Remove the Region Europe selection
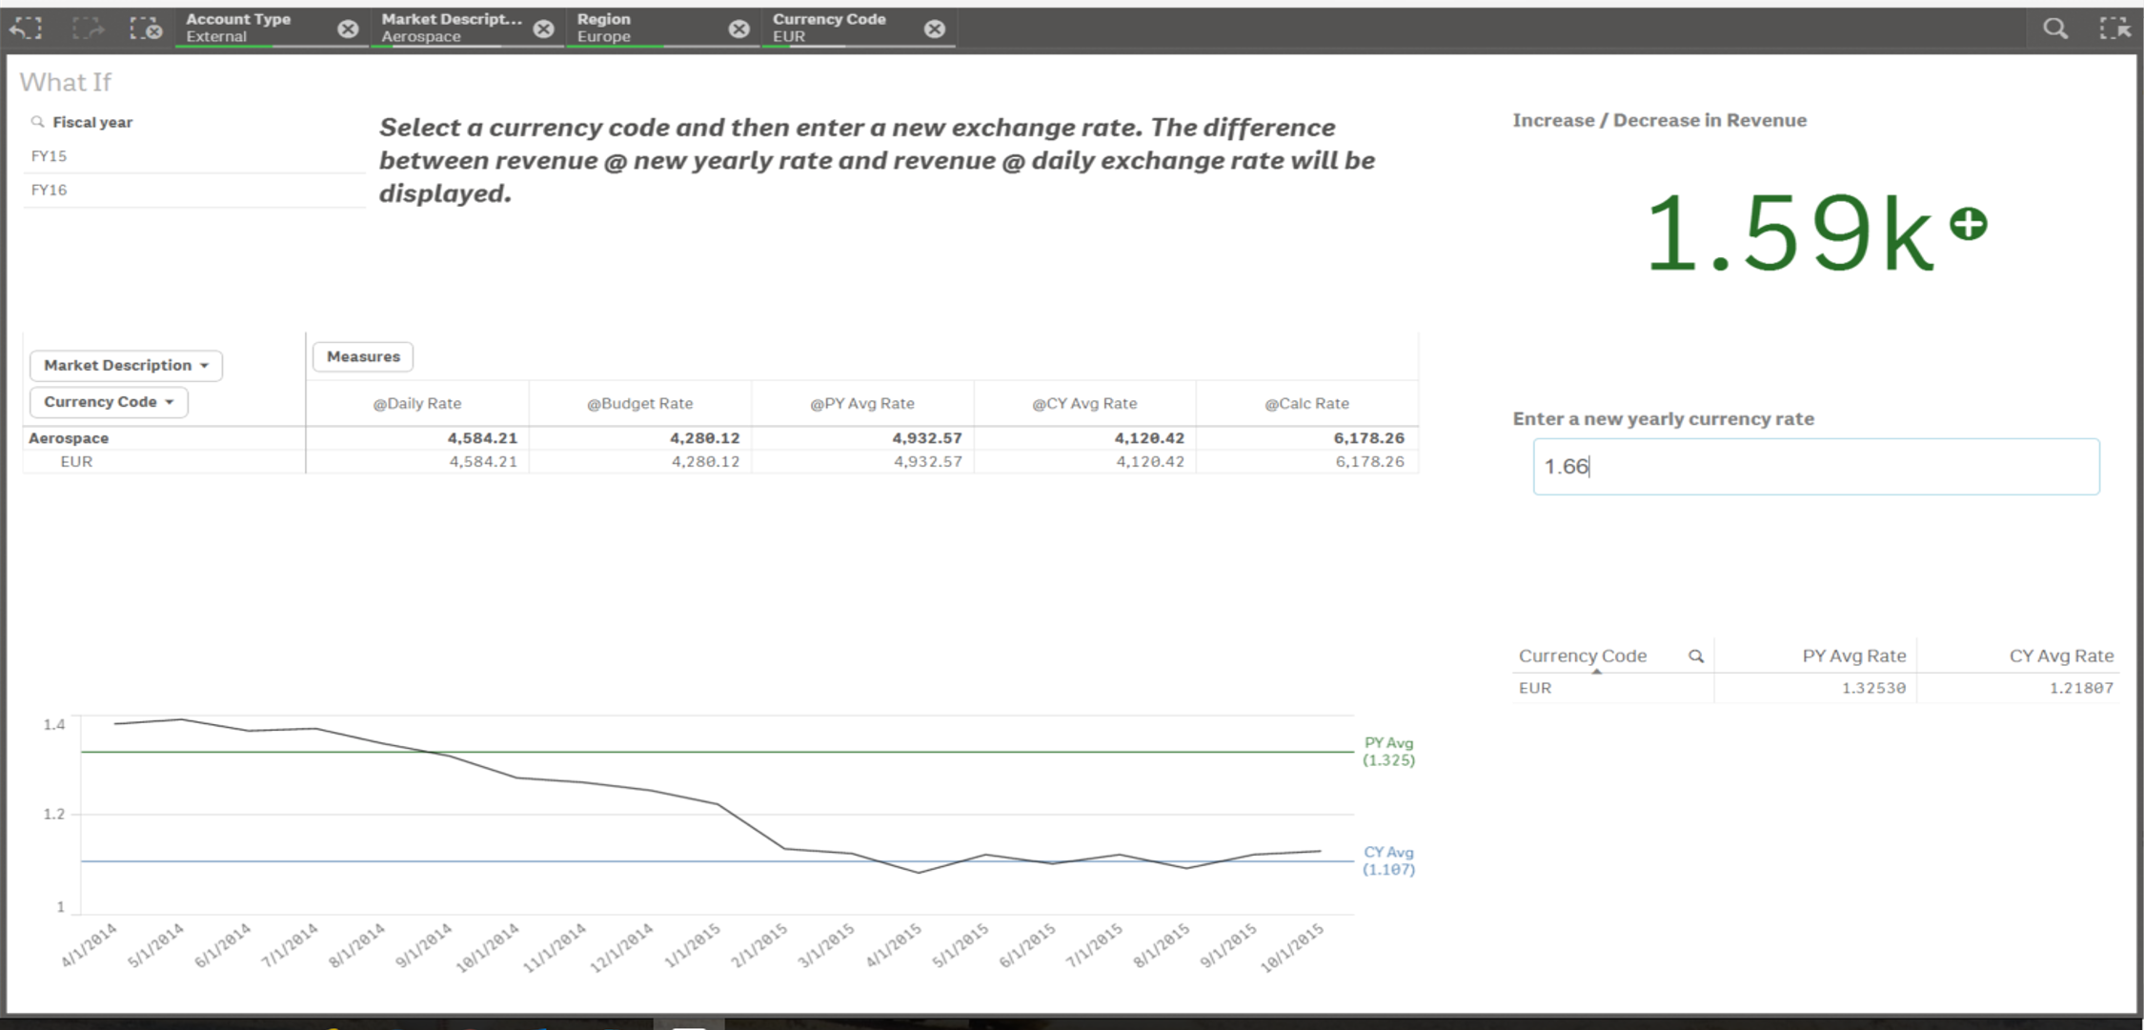This screenshot has height=1030, width=2144. click(738, 29)
